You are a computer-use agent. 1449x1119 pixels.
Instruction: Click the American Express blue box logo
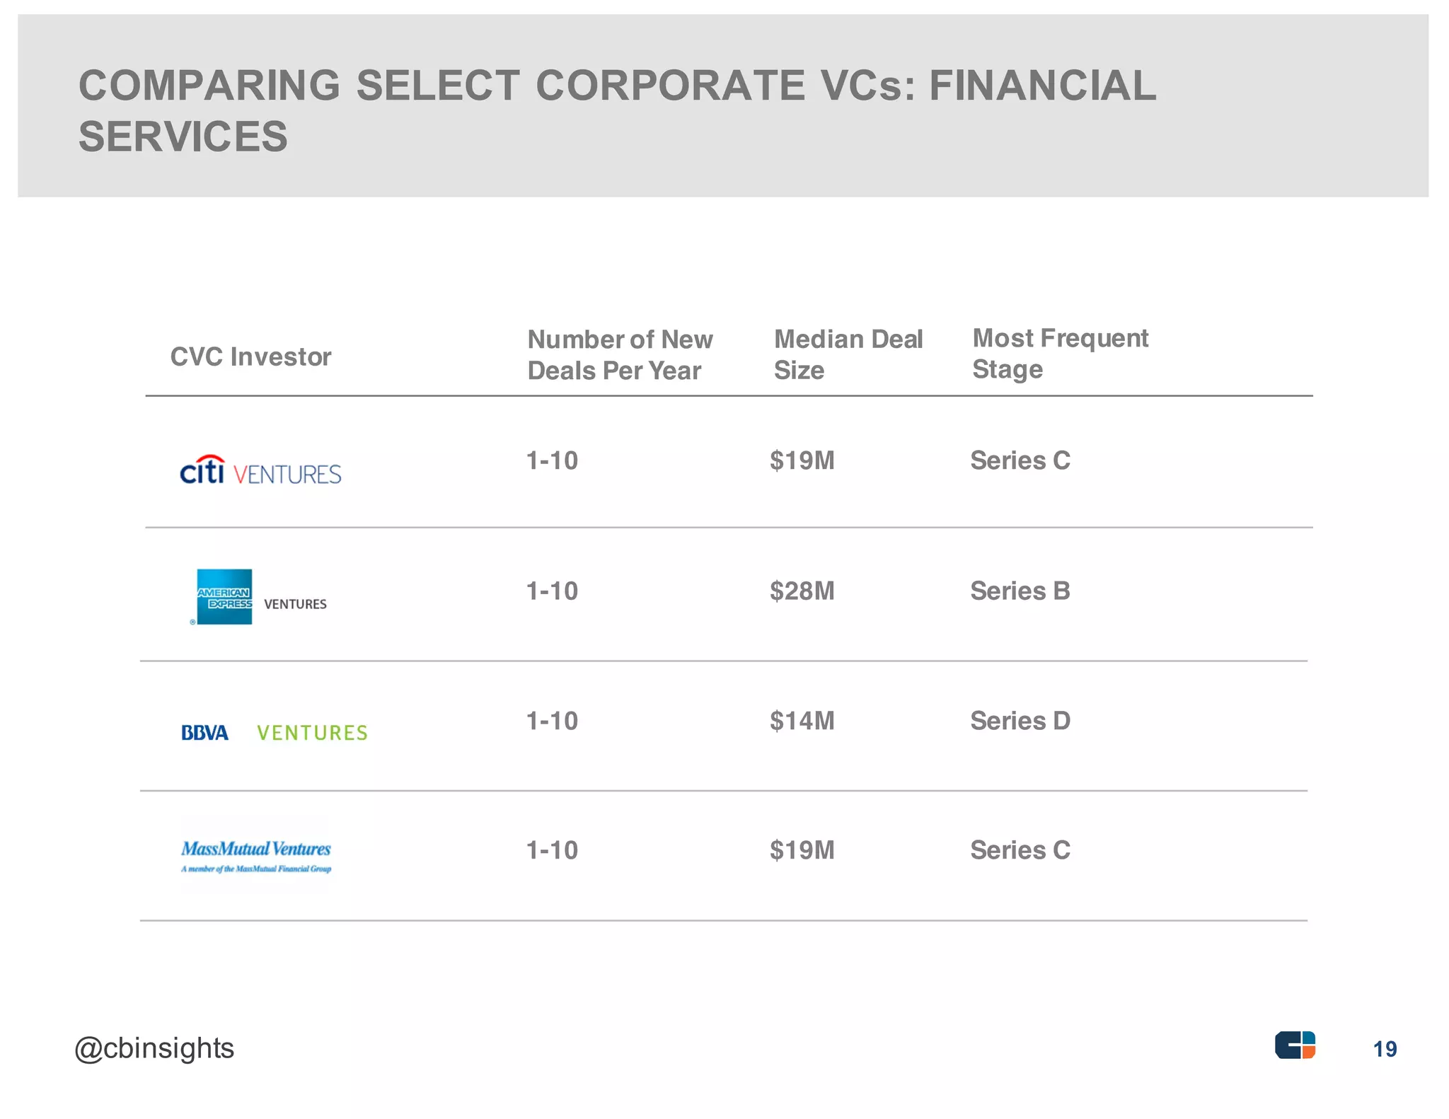[224, 596]
